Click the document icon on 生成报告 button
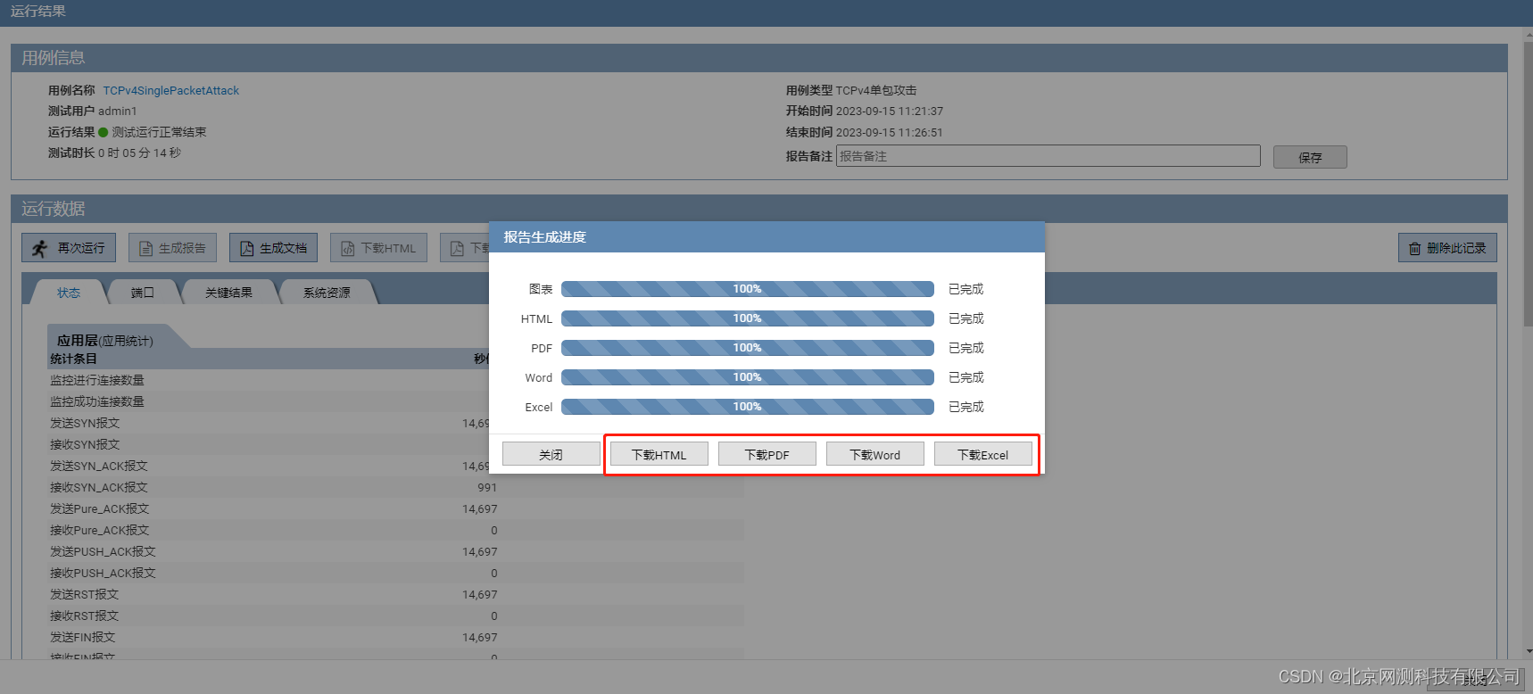The image size is (1533, 694). [146, 249]
